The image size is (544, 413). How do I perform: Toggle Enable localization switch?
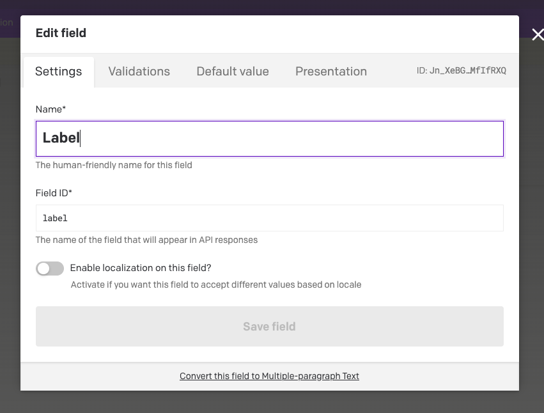[50, 269]
